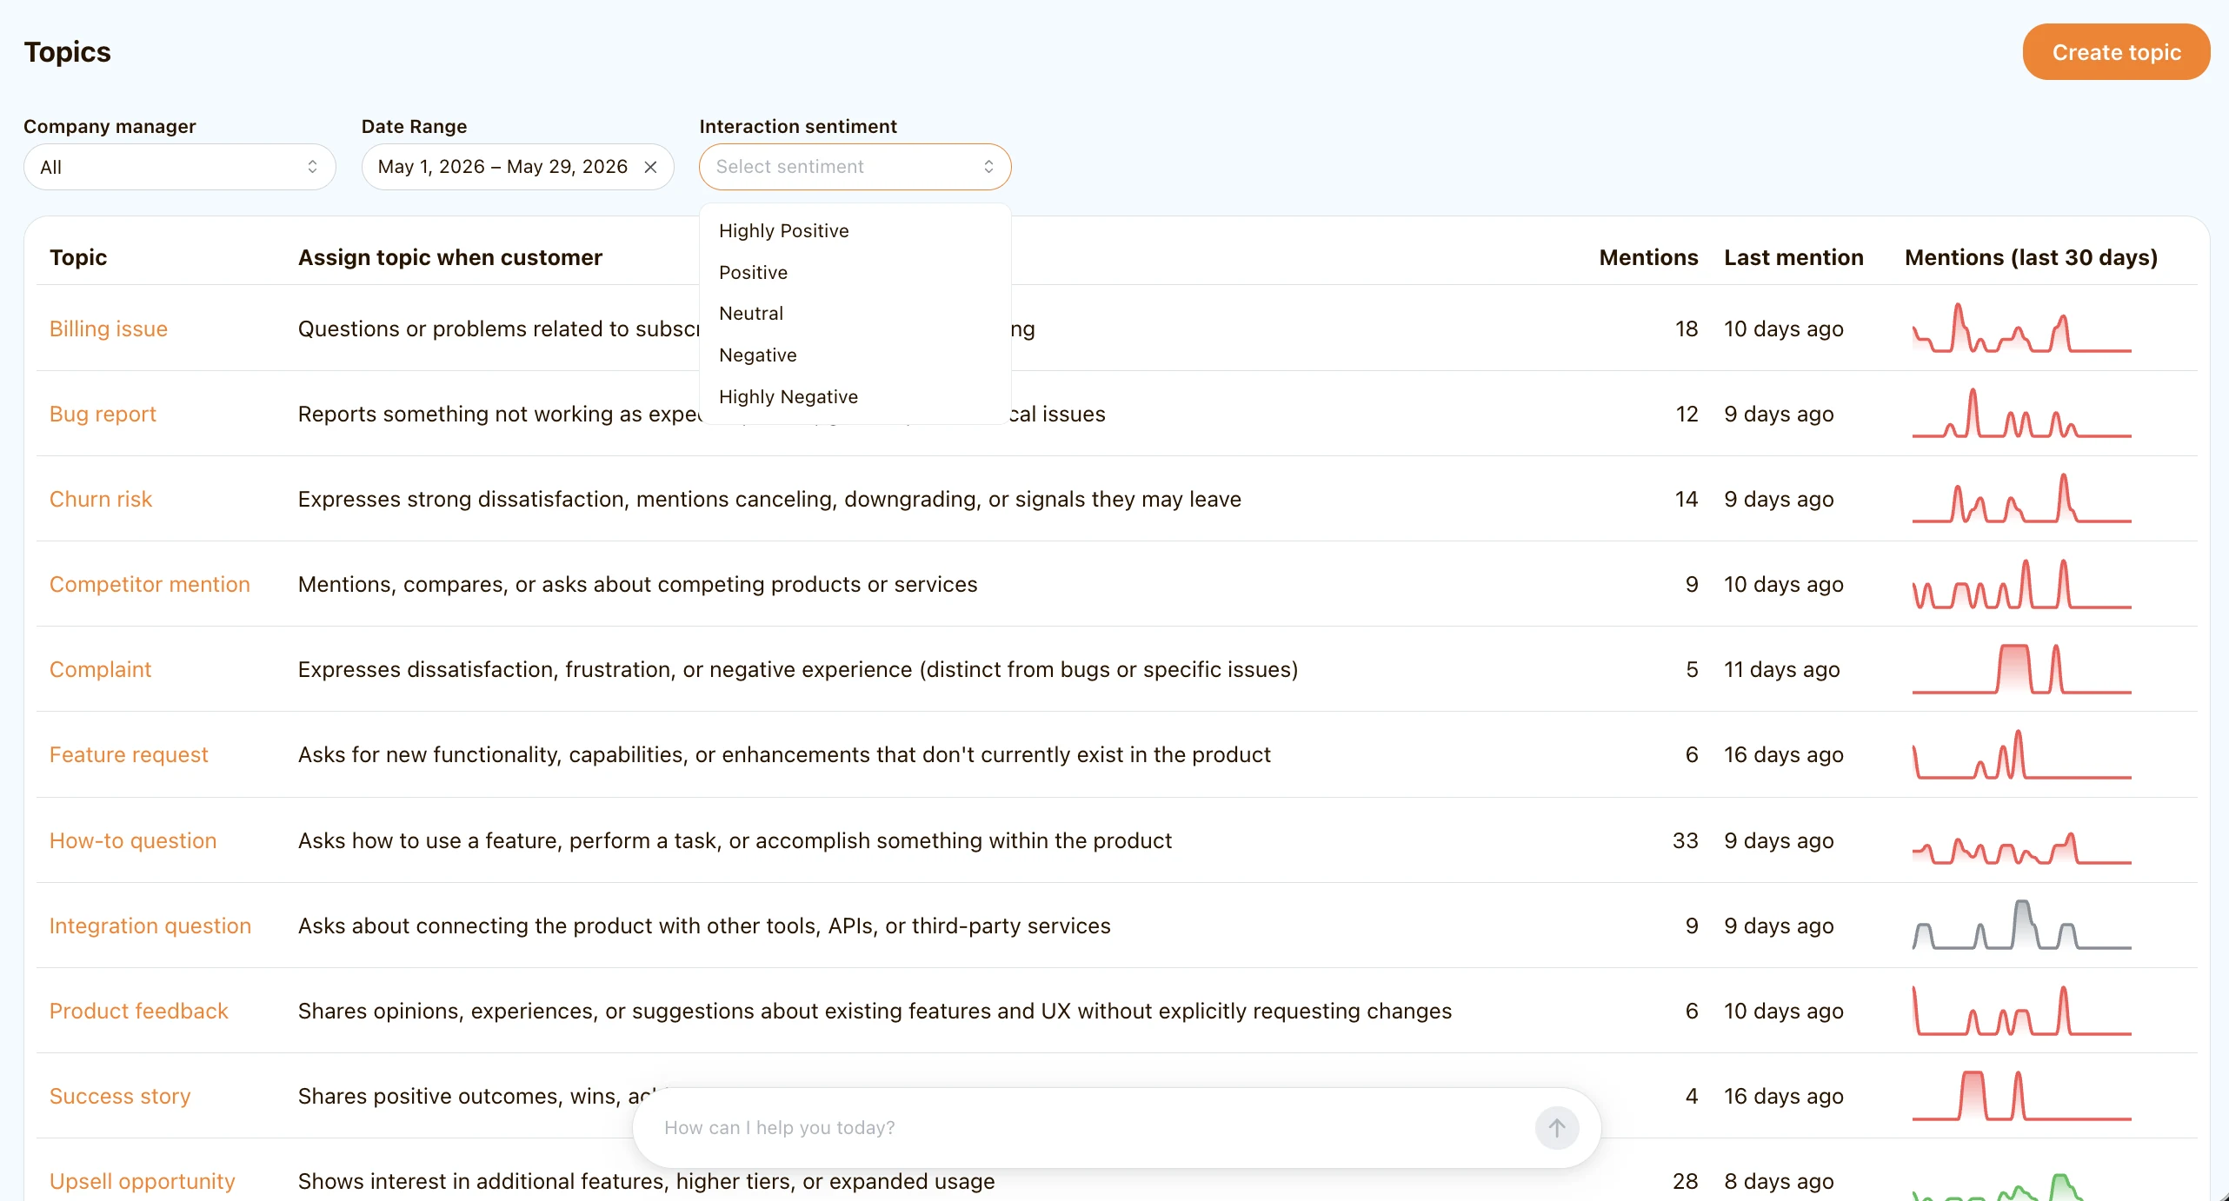Click the Churn risk description text
This screenshot has height=1201, width=2229.
tap(769, 499)
